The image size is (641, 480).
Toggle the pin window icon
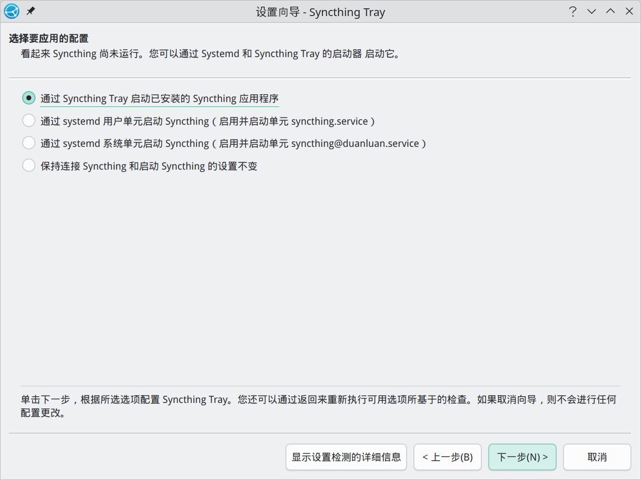pyautogui.click(x=30, y=11)
